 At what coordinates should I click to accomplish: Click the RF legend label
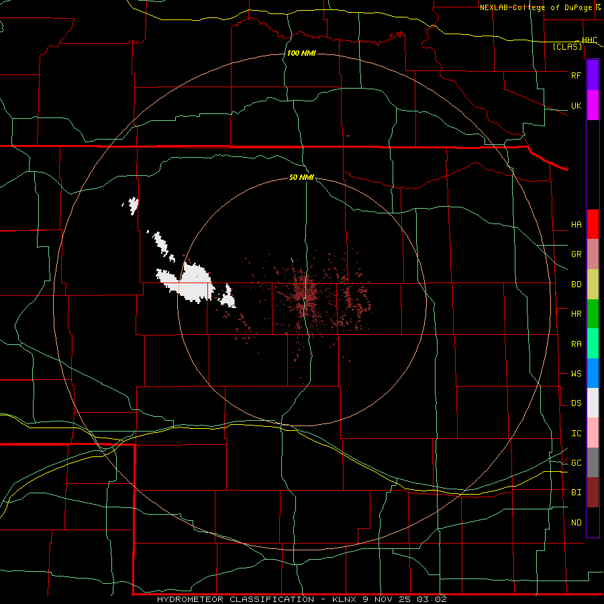tap(576, 75)
